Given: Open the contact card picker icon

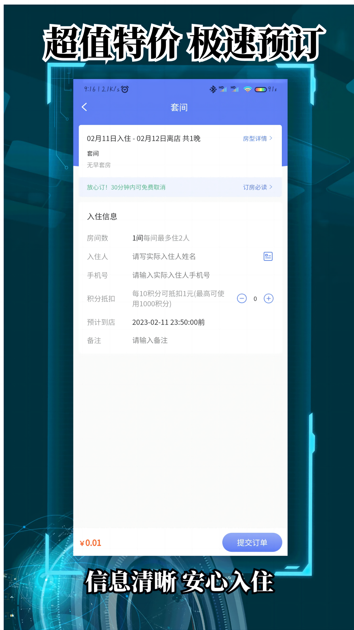Looking at the screenshot, I should click(x=268, y=256).
